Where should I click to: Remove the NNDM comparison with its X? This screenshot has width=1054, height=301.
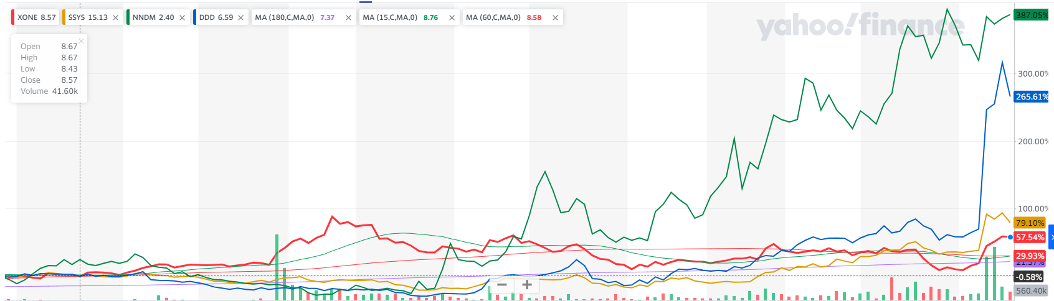point(182,17)
